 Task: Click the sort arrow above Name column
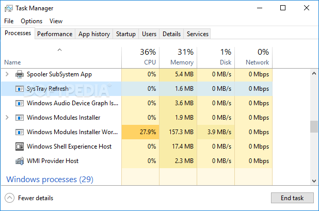point(59,50)
